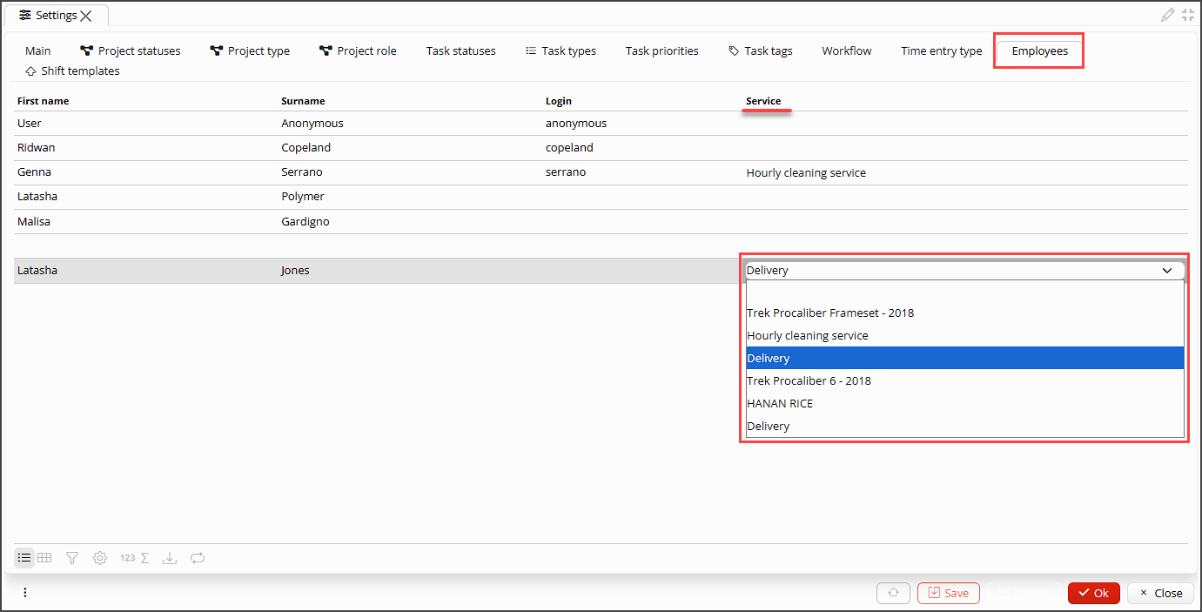Select Genna in the employee list

34,172
